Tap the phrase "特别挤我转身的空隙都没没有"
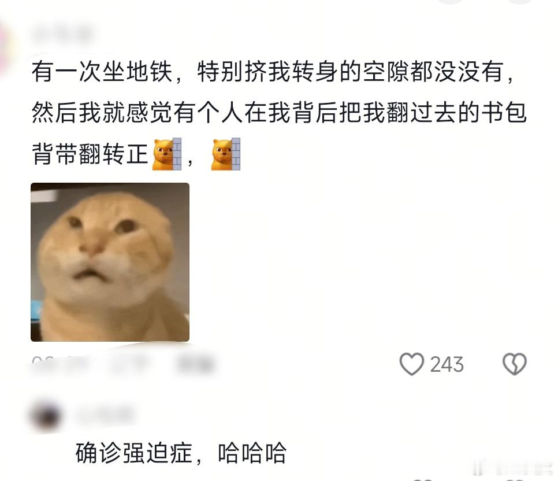This screenshot has width=558, height=481. click(x=351, y=72)
